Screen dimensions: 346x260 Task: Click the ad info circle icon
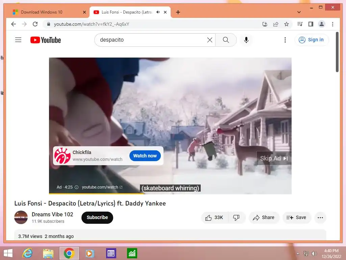click(77, 187)
